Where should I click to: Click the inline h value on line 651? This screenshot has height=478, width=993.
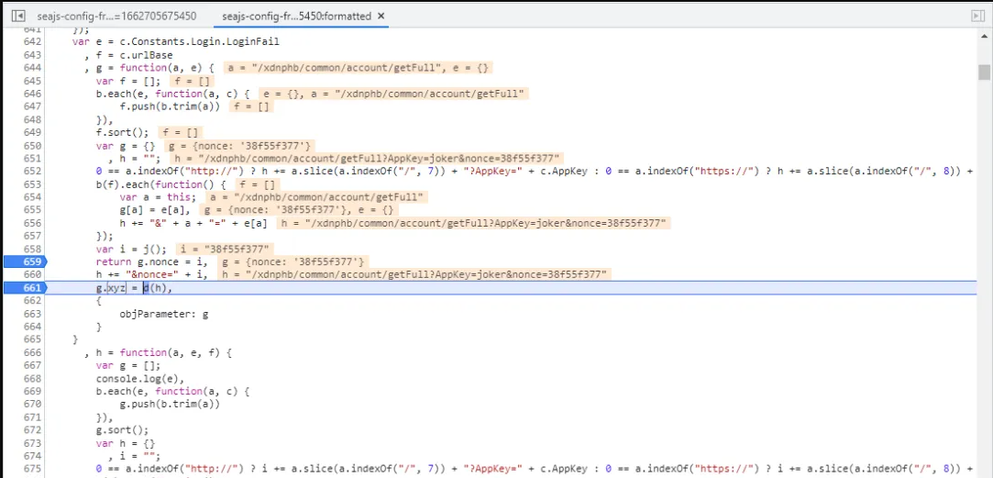coord(366,159)
